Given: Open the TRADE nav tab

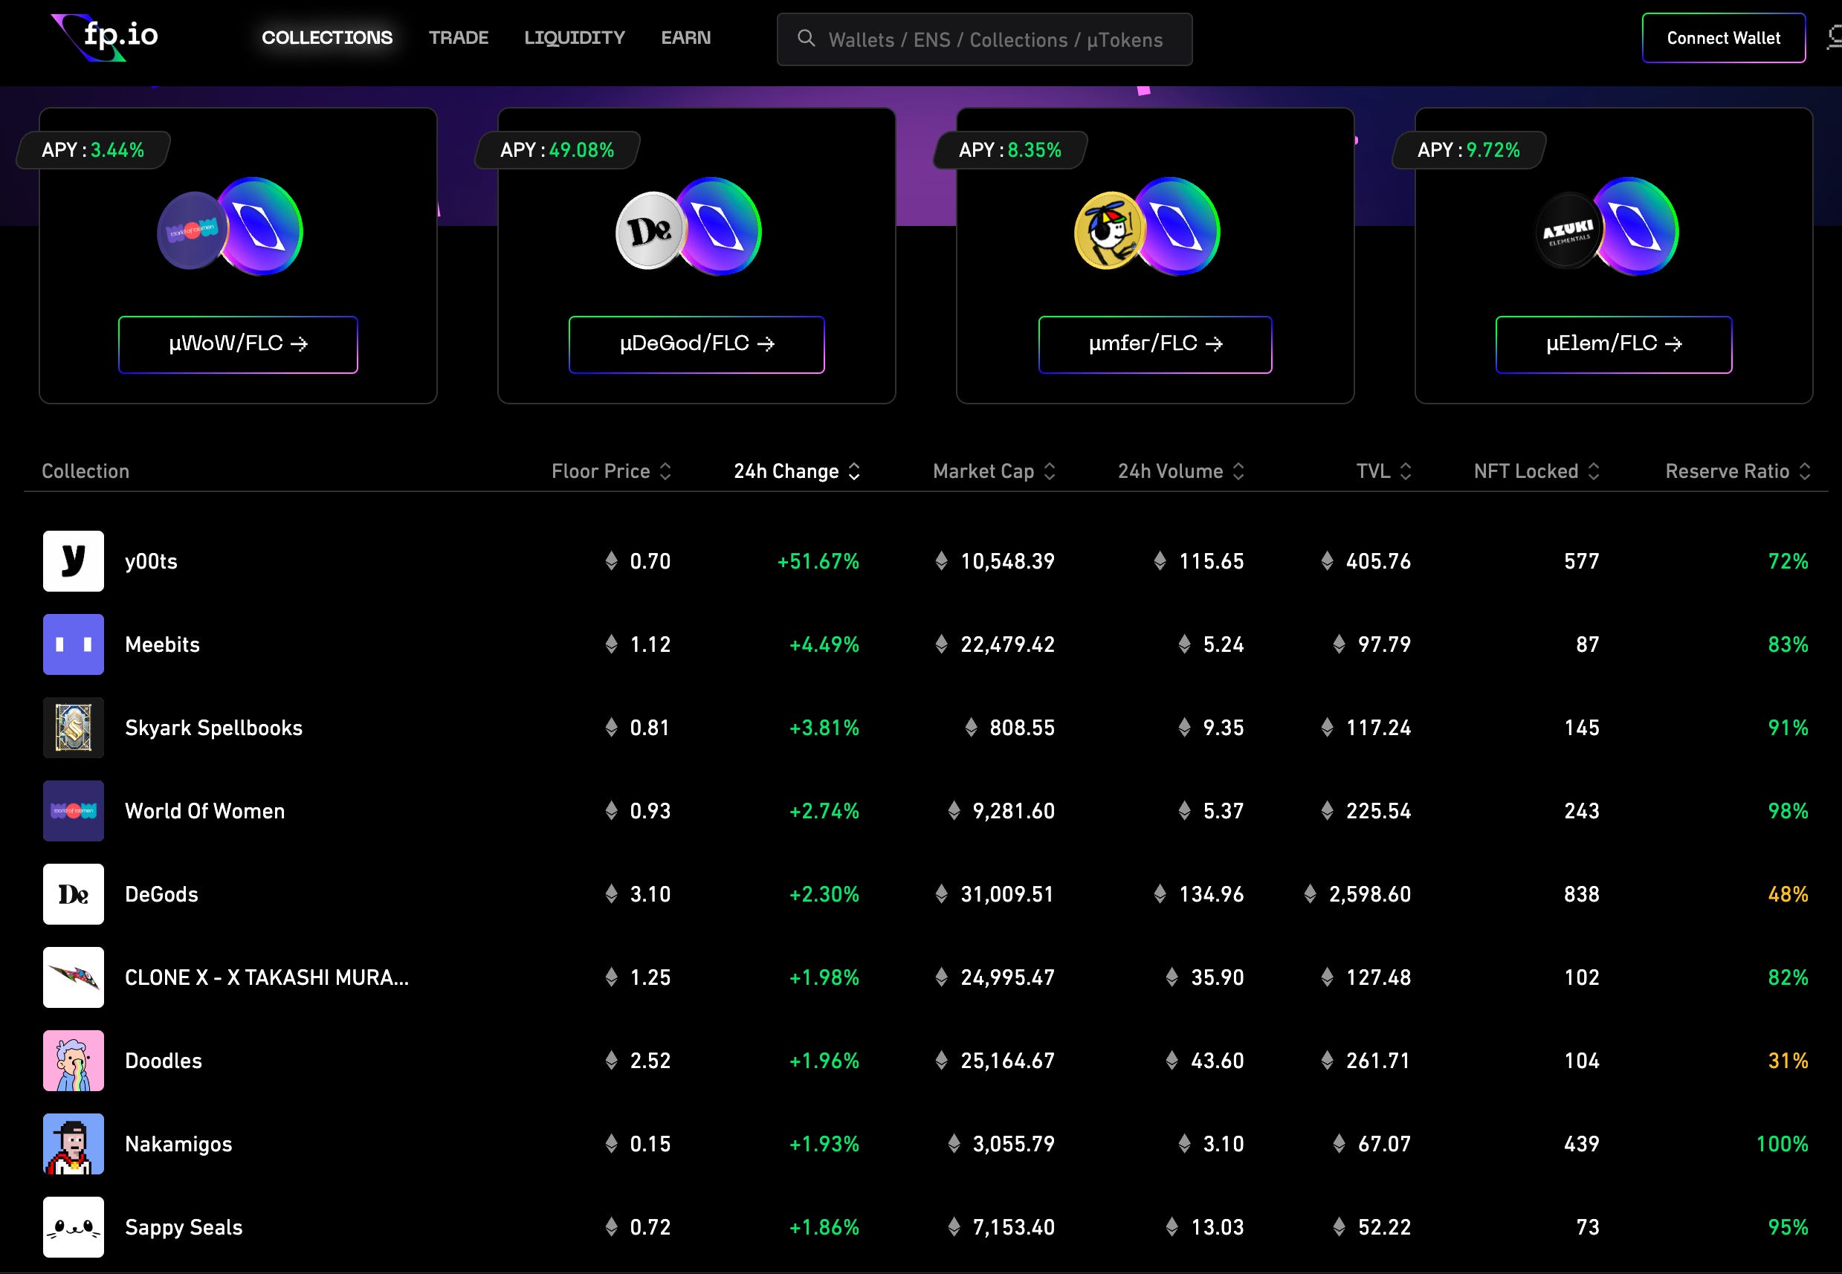Looking at the screenshot, I should 458,37.
